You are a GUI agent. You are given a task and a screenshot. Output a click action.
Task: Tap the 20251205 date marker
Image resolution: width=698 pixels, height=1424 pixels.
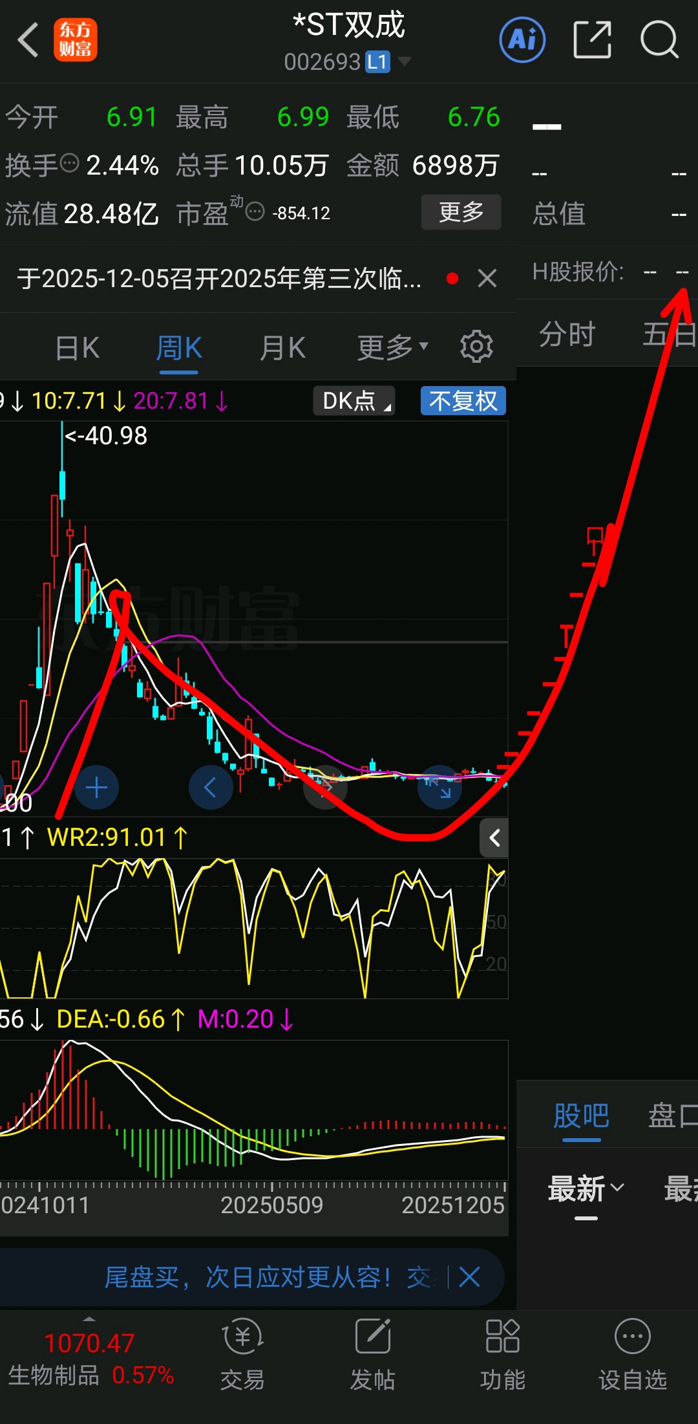click(453, 1205)
